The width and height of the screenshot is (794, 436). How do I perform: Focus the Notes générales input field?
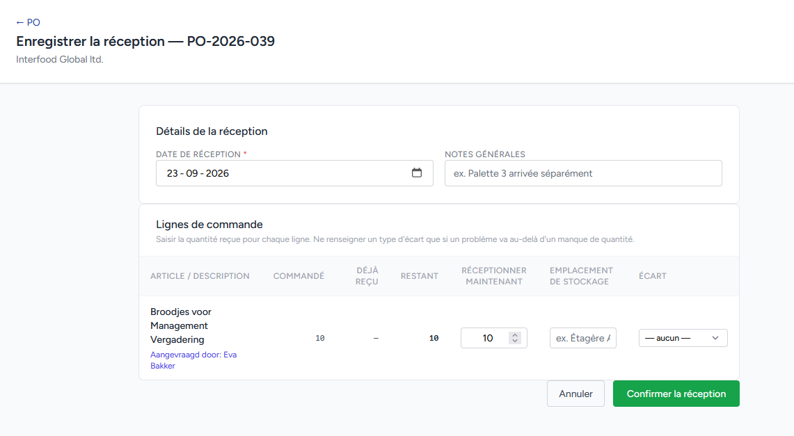pyautogui.click(x=583, y=173)
